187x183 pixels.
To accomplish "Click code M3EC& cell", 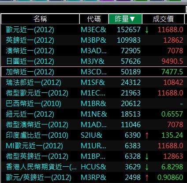I will (x=93, y=30).
